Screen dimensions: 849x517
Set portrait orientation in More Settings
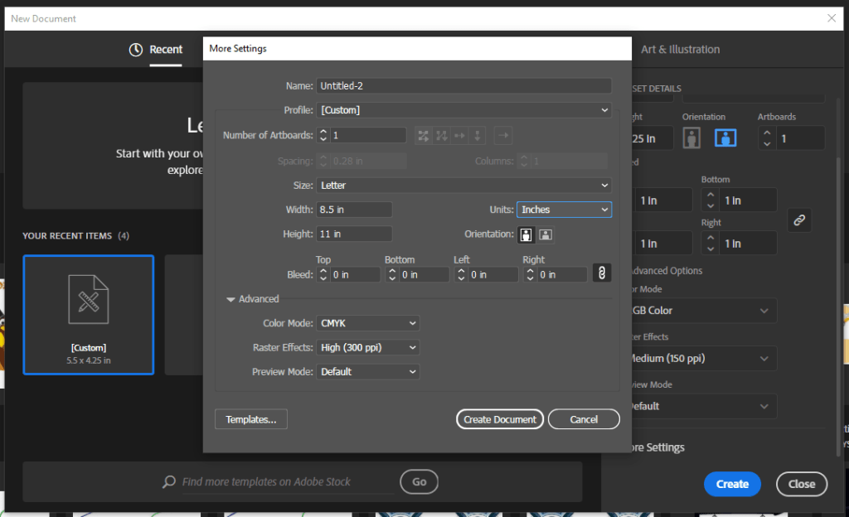(x=526, y=234)
